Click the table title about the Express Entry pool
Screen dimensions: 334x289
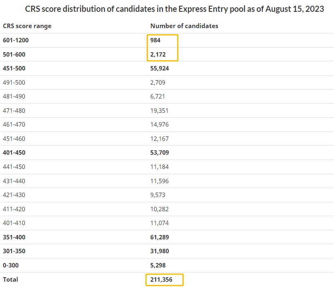coord(174,9)
